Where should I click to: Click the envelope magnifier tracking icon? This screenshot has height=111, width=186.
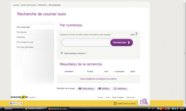tap(144, 102)
